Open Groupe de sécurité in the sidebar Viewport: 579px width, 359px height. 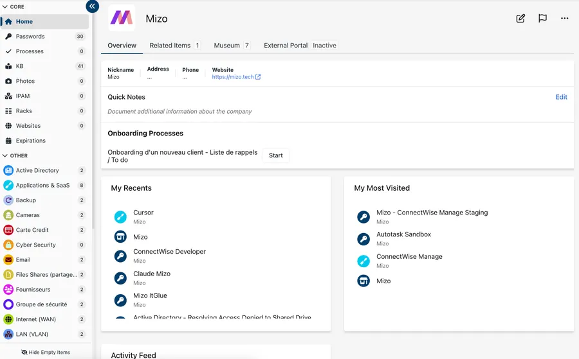[x=44, y=304]
